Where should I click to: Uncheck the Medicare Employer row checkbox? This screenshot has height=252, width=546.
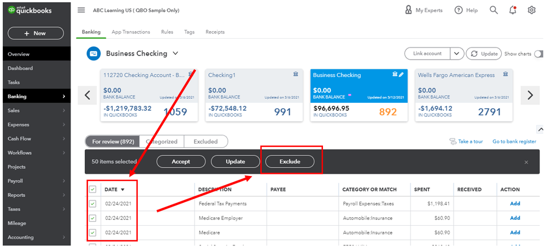coord(92,218)
